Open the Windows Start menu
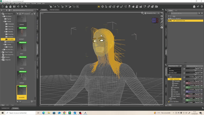204x115 pixels. pyautogui.click(x=3, y=113)
